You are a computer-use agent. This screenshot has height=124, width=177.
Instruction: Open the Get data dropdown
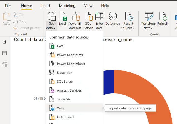tap(51, 26)
